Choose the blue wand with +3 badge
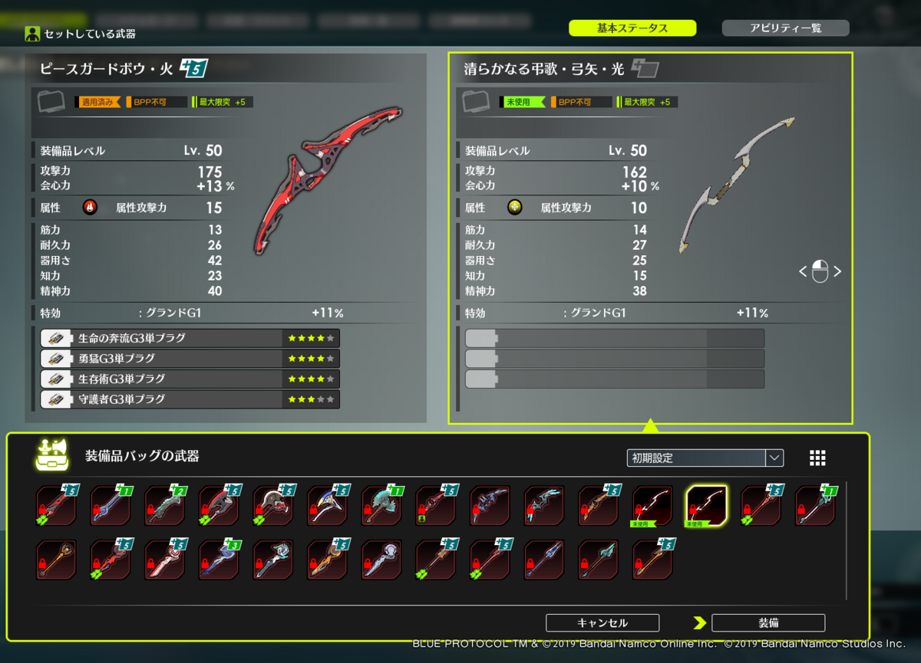 click(x=219, y=560)
